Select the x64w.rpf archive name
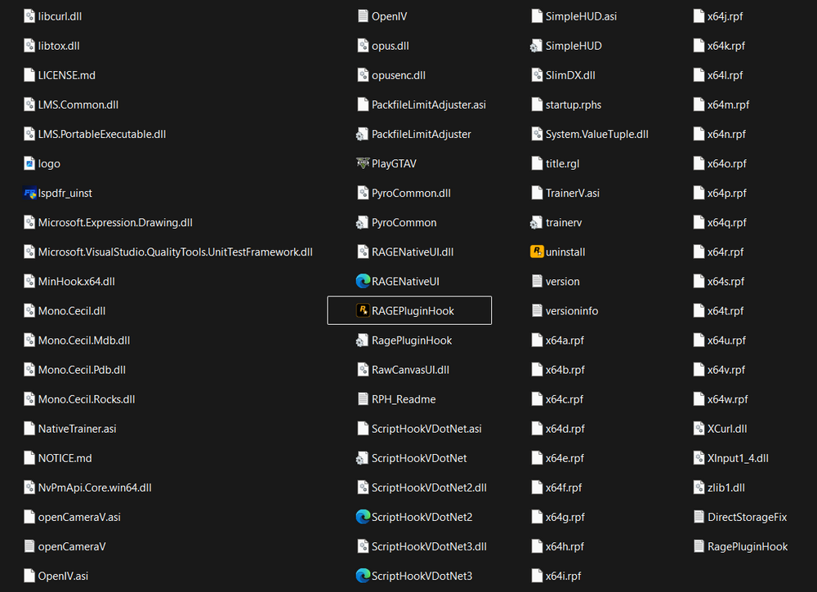This screenshot has height=592, width=817. click(728, 399)
